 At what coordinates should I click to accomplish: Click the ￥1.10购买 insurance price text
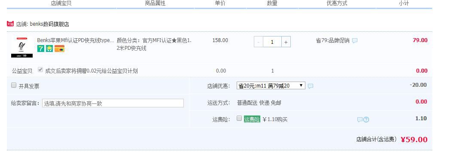275,120
